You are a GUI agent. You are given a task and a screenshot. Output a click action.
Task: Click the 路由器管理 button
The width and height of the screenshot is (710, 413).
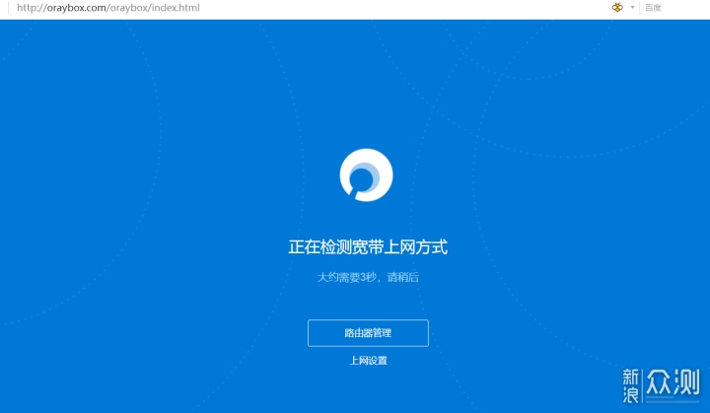368,333
